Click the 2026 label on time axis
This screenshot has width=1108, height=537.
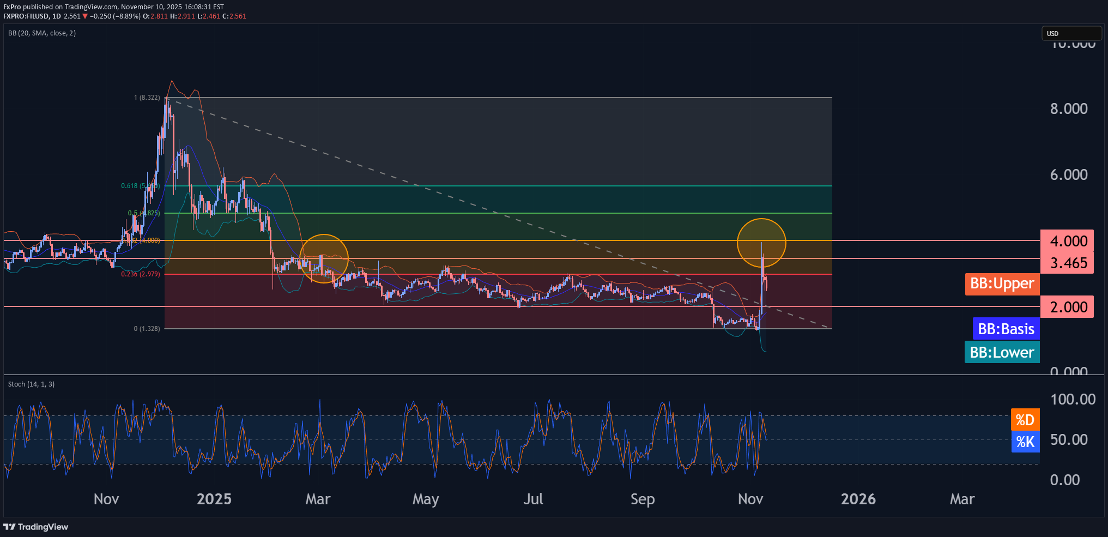tap(858, 499)
